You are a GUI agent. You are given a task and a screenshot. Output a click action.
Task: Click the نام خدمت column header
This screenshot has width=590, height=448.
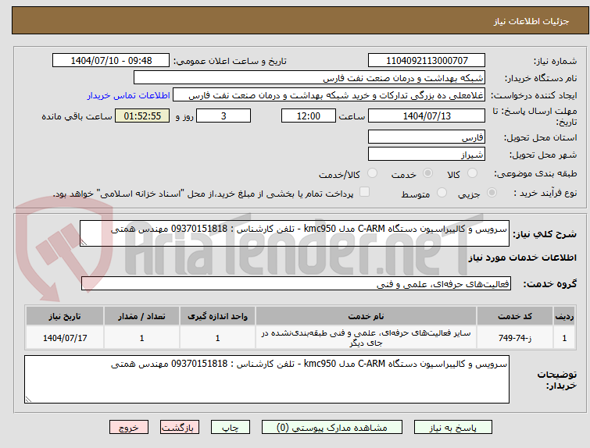pos(366,316)
